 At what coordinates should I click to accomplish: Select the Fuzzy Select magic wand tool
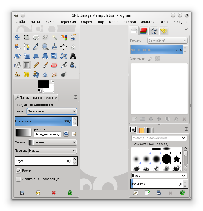coord(54,37)
